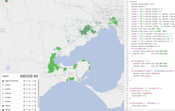The width and height of the screenshot is (175, 111).
Task: Hide the #parks layer
Action: [x=30, y=106]
